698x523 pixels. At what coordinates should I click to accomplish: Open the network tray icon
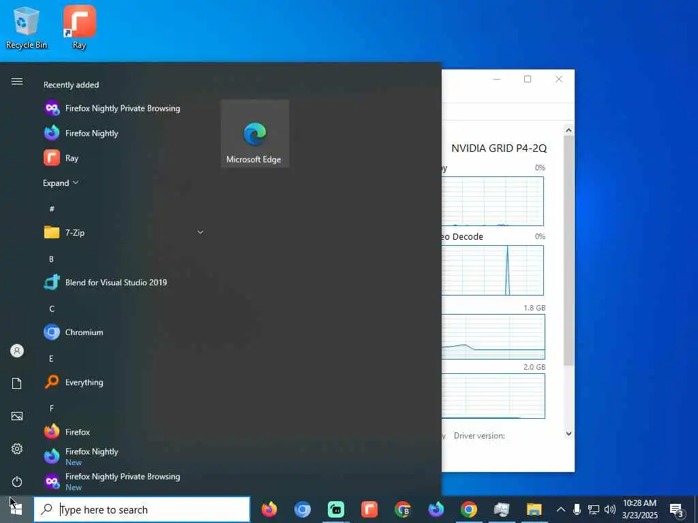(x=594, y=509)
